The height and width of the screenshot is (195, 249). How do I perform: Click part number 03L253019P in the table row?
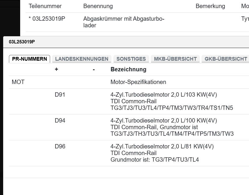pyautogui.click(x=47, y=19)
